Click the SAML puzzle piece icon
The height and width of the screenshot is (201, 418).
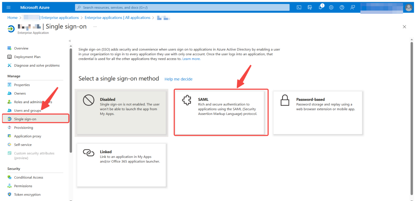(187, 101)
